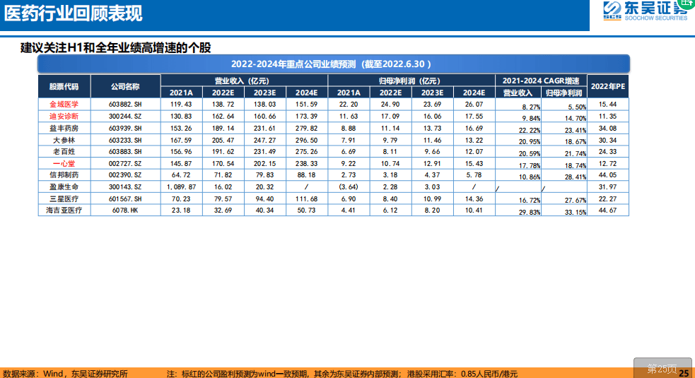
Task: Click the revenue value 231.61
Action: tap(264, 129)
